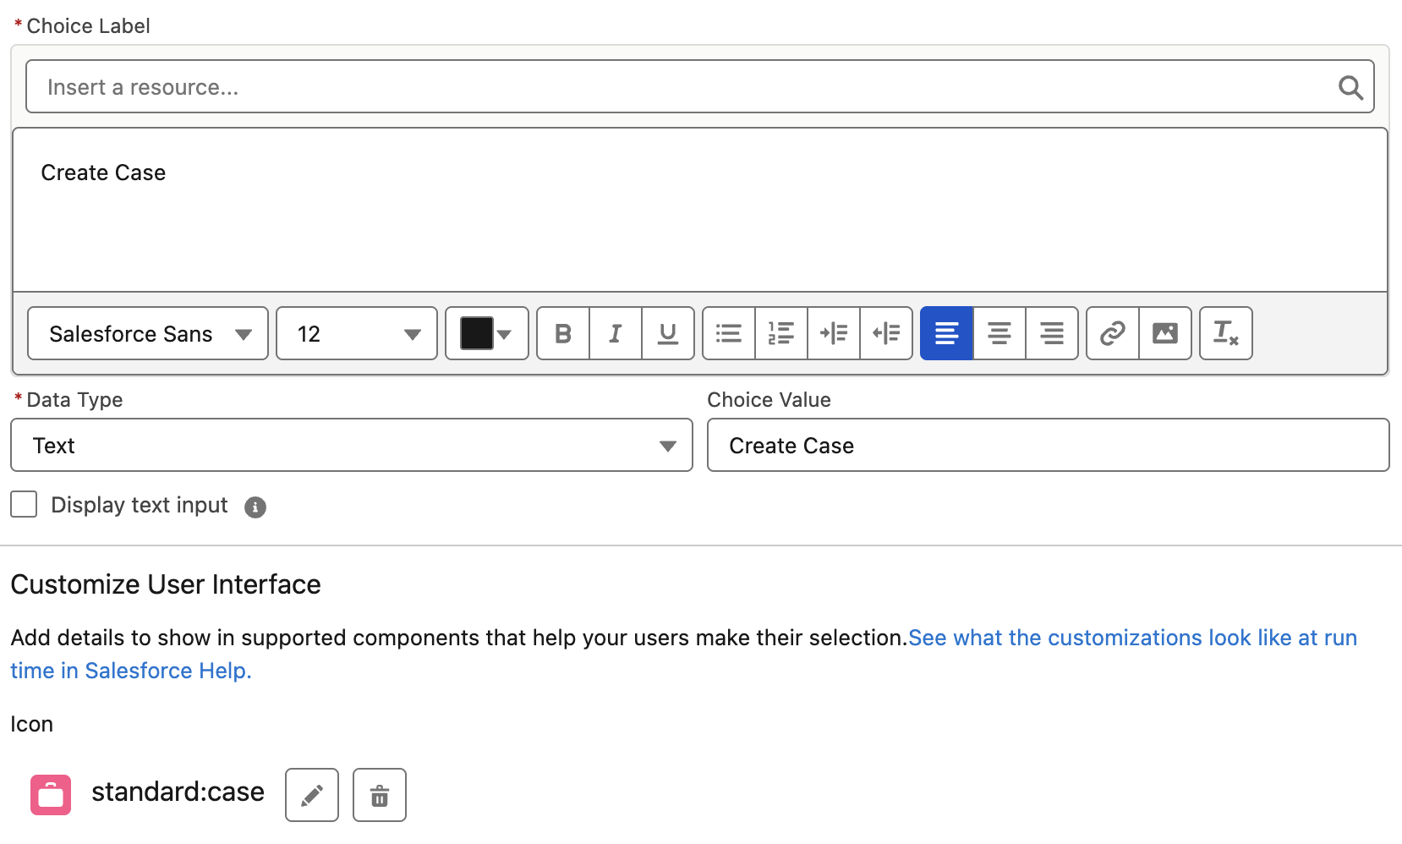1402x844 pixels.
Task: Open the Data Type dropdown
Action: coord(350,445)
